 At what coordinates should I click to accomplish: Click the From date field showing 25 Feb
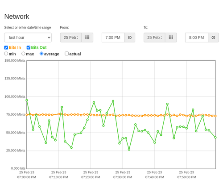click(71, 38)
